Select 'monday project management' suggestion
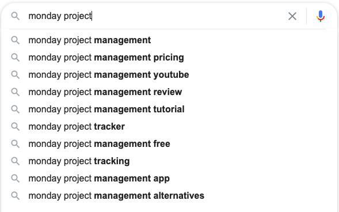This screenshot has height=212, width=339. [169, 40]
